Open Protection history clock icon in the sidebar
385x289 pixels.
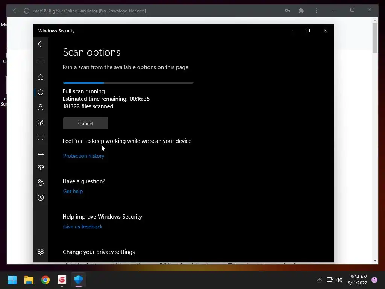click(41, 198)
